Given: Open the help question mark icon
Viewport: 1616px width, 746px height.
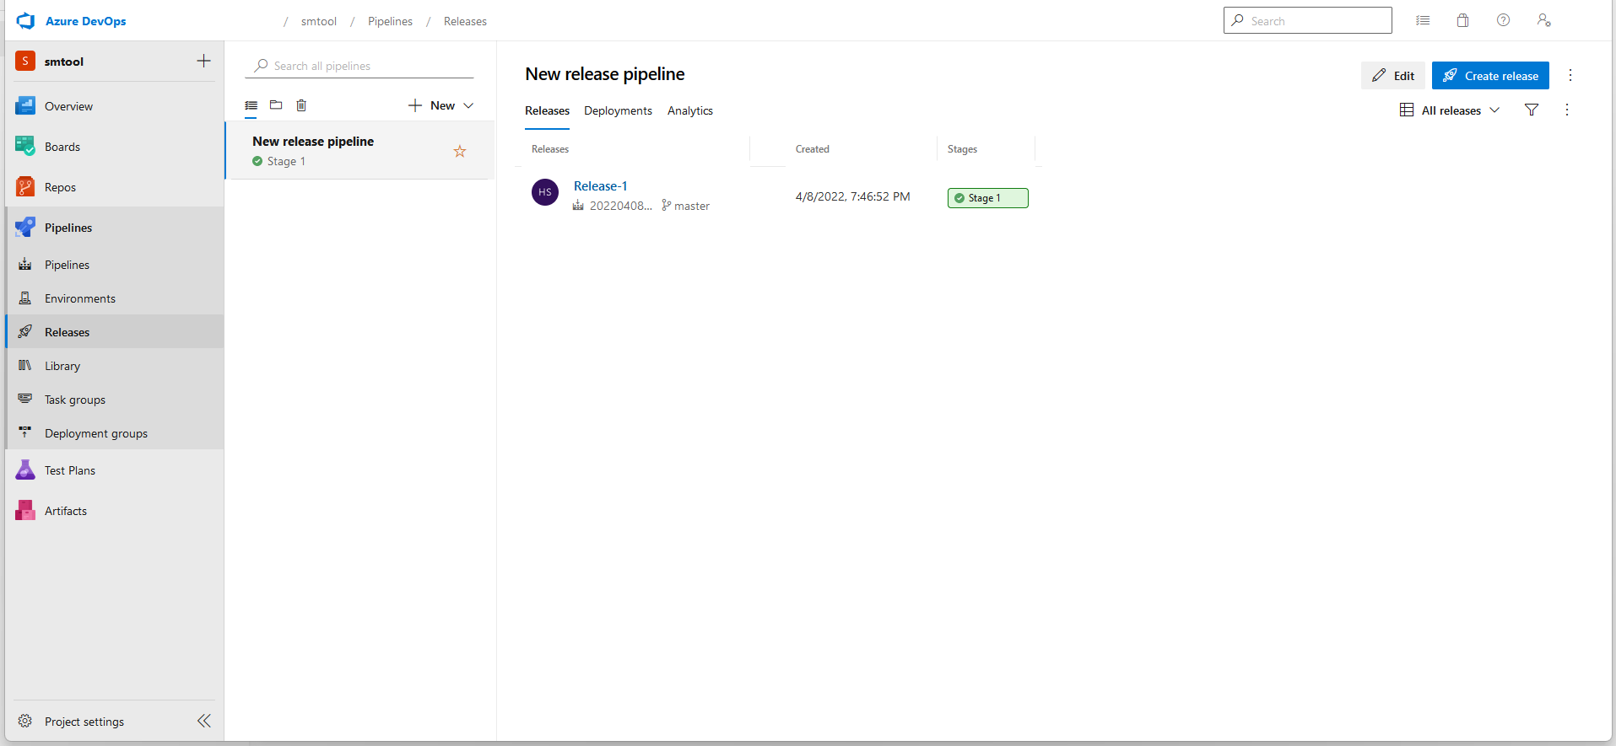Looking at the screenshot, I should point(1503,21).
